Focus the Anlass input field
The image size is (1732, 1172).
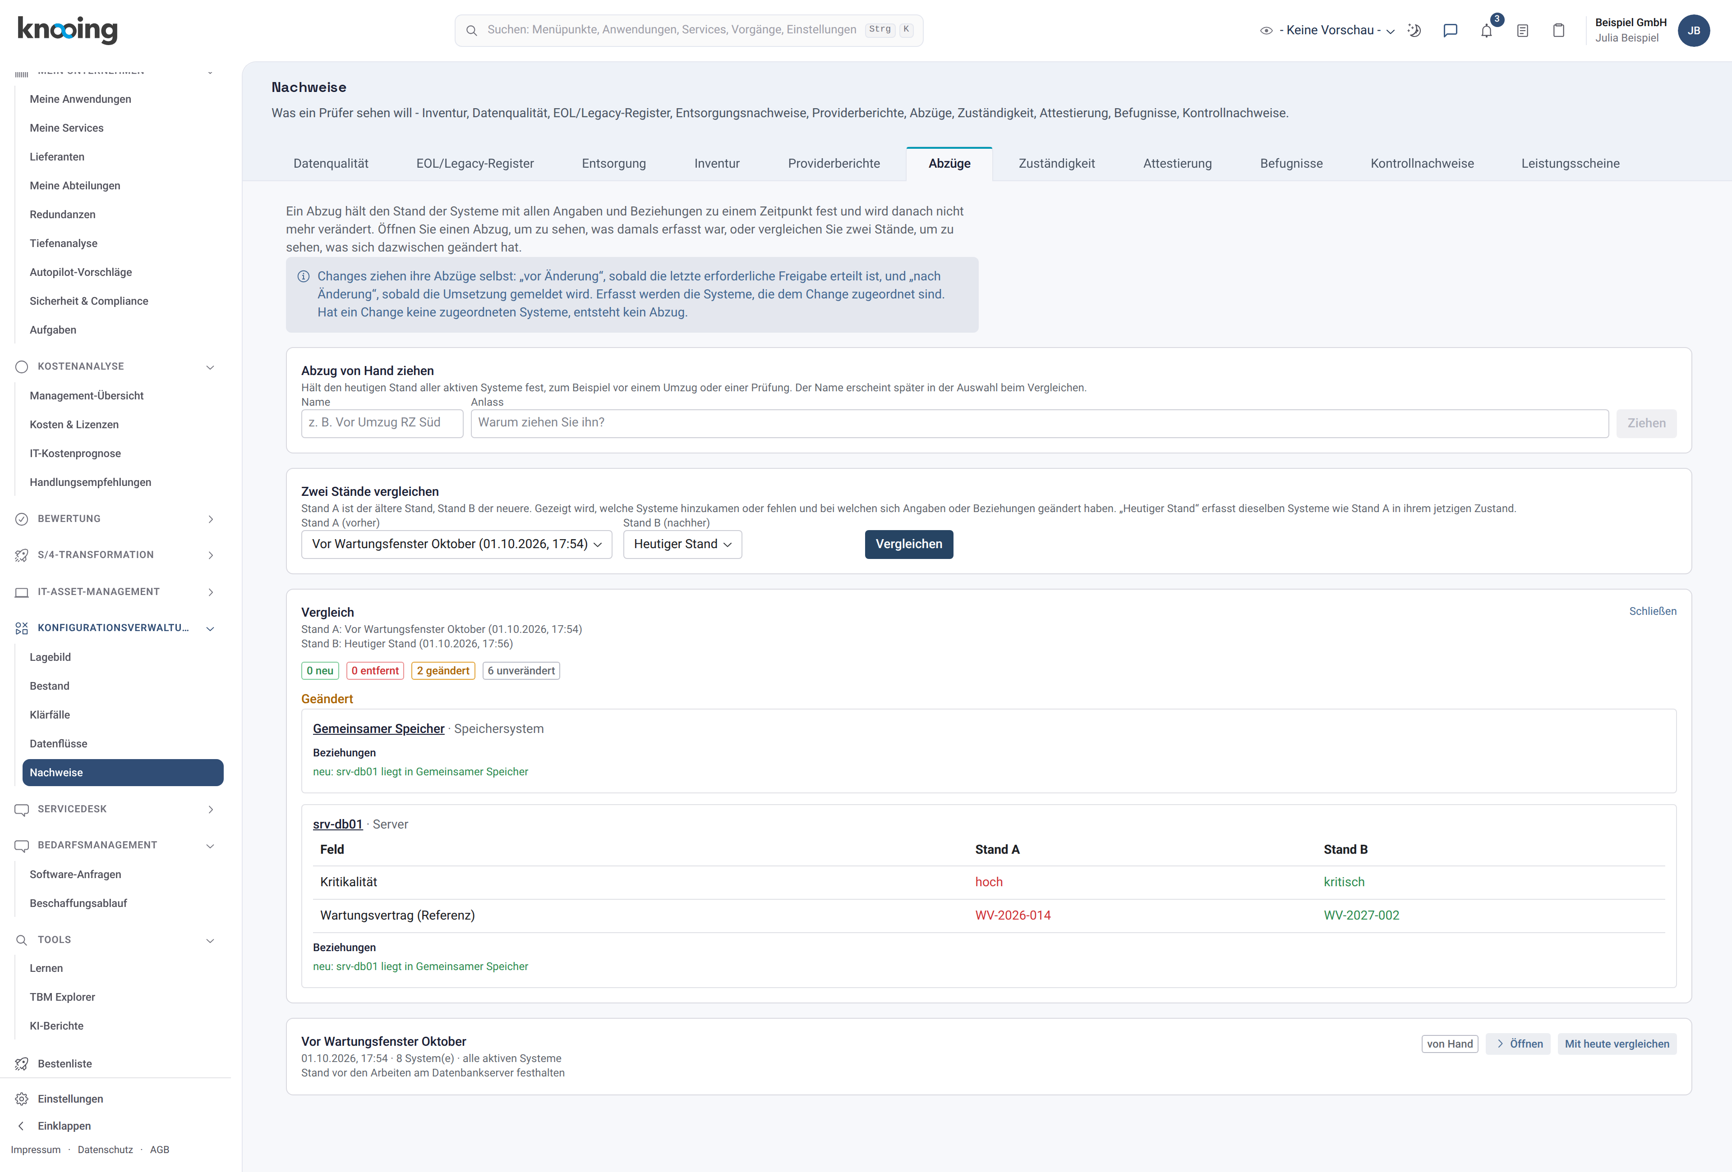click(1040, 423)
